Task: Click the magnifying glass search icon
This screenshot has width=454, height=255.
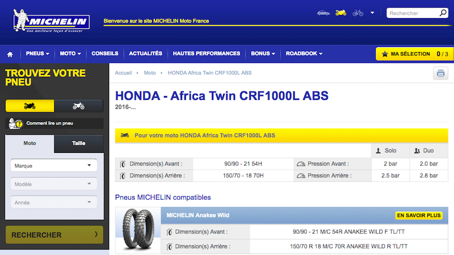Action: [x=443, y=13]
